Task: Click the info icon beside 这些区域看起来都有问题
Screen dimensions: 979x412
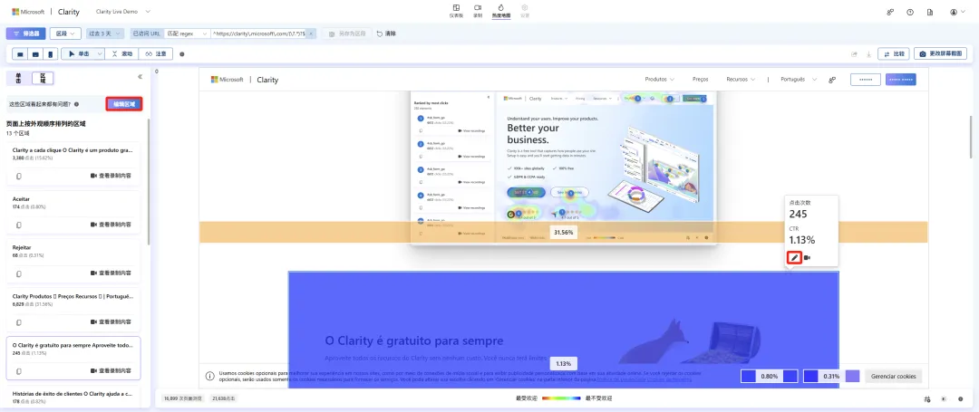Action: [76, 104]
